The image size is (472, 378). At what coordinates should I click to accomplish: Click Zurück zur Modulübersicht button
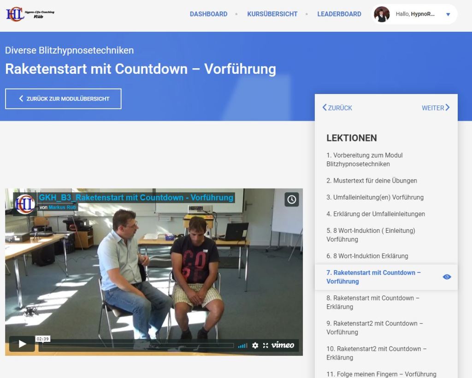pyautogui.click(x=63, y=99)
